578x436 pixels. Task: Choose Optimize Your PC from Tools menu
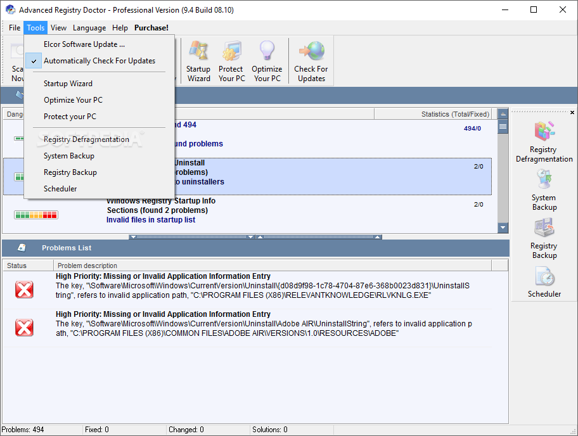pos(99,100)
